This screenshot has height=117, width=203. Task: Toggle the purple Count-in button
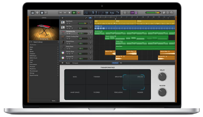pos(132,13)
